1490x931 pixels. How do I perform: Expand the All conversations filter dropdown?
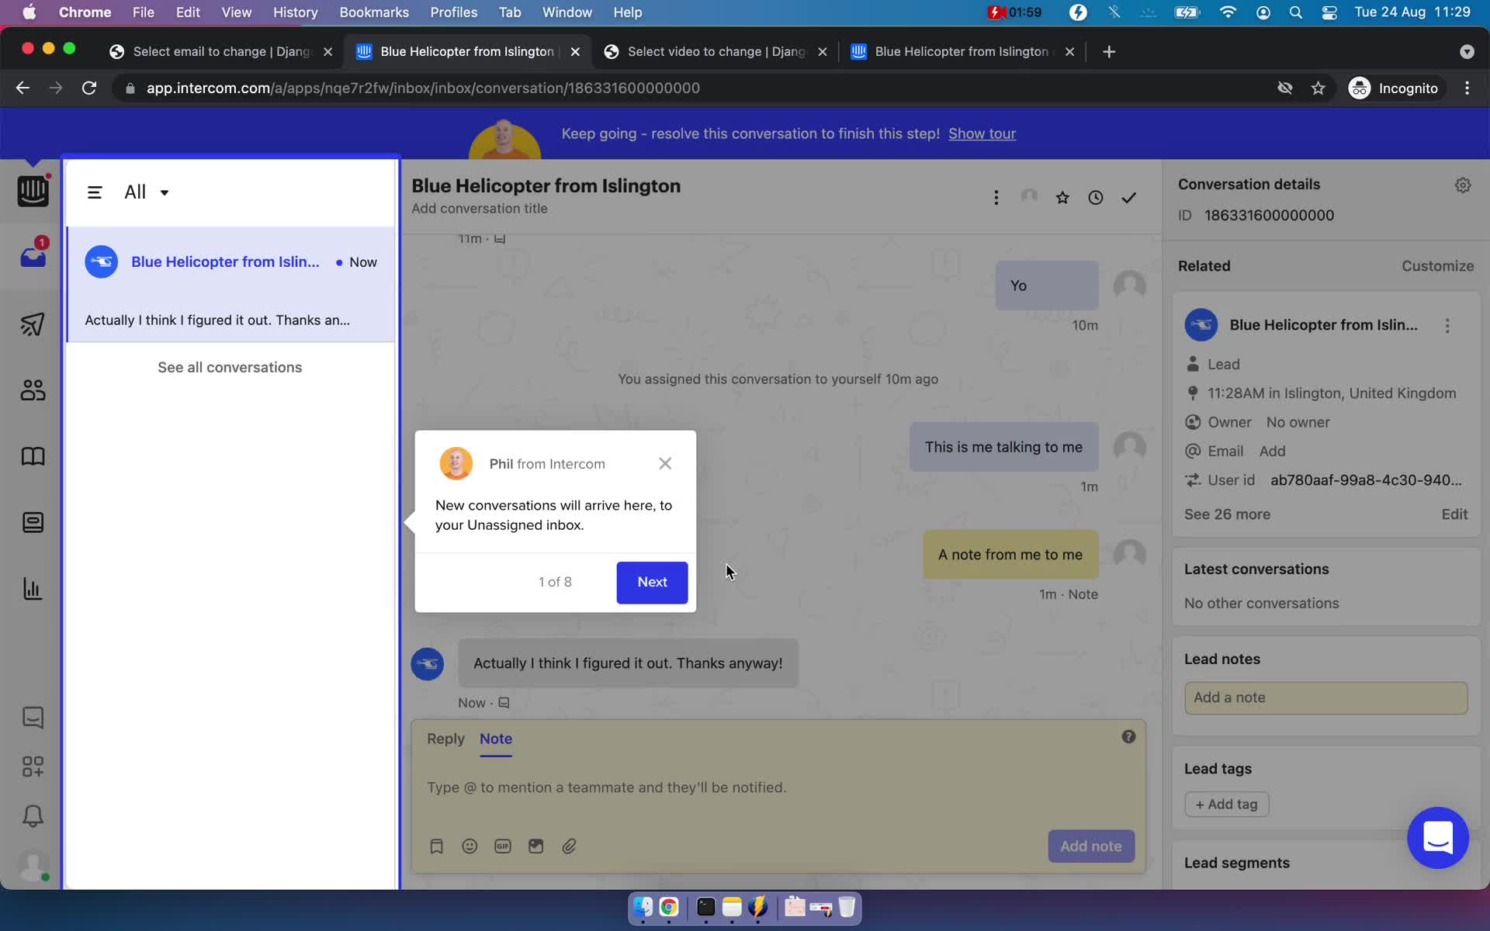(146, 191)
